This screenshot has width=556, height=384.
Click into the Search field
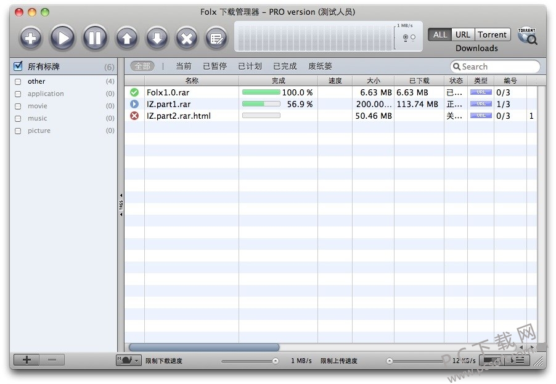point(495,66)
